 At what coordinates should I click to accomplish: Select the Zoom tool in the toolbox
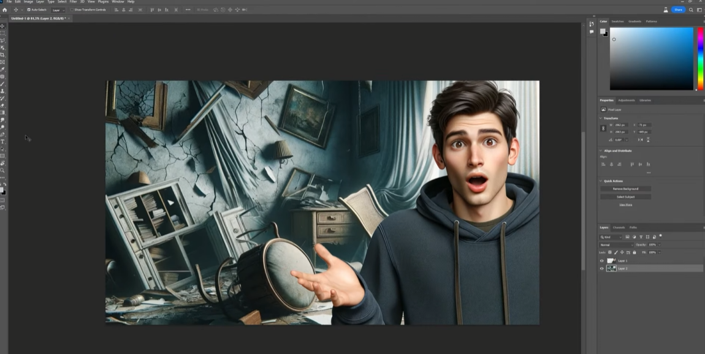point(2,170)
